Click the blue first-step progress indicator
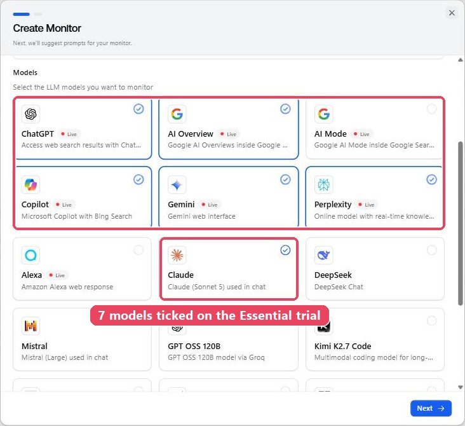 coord(22,14)
